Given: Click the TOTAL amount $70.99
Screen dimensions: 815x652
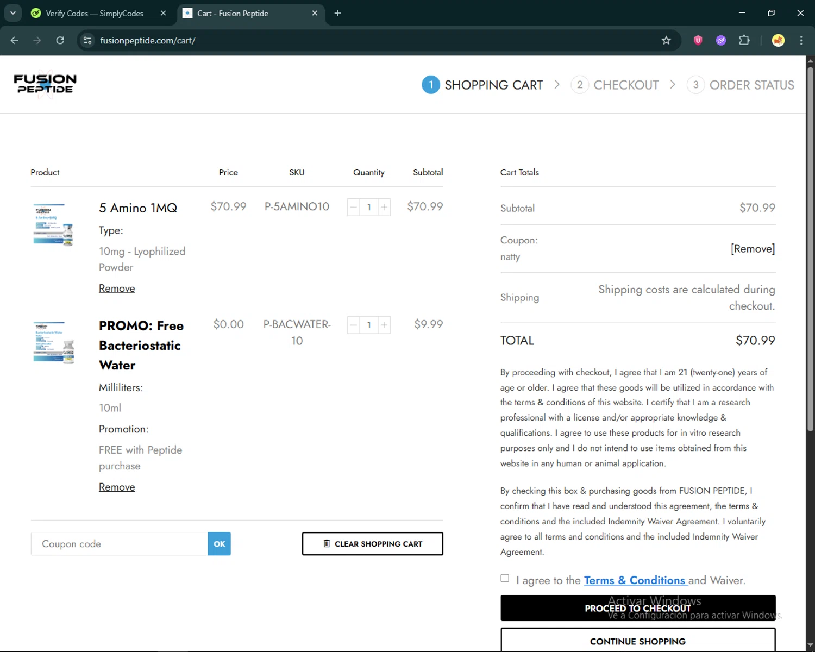Looking at the screenshot, I should click(x=755, y=341).
